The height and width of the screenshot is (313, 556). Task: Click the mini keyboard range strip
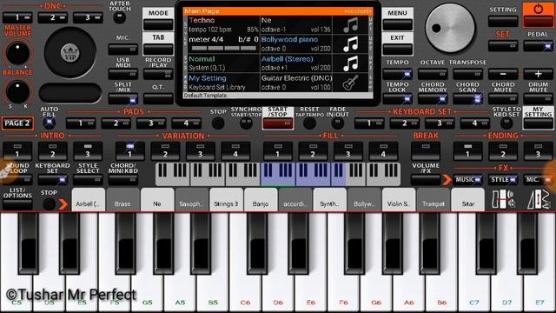tap(278, 174)
